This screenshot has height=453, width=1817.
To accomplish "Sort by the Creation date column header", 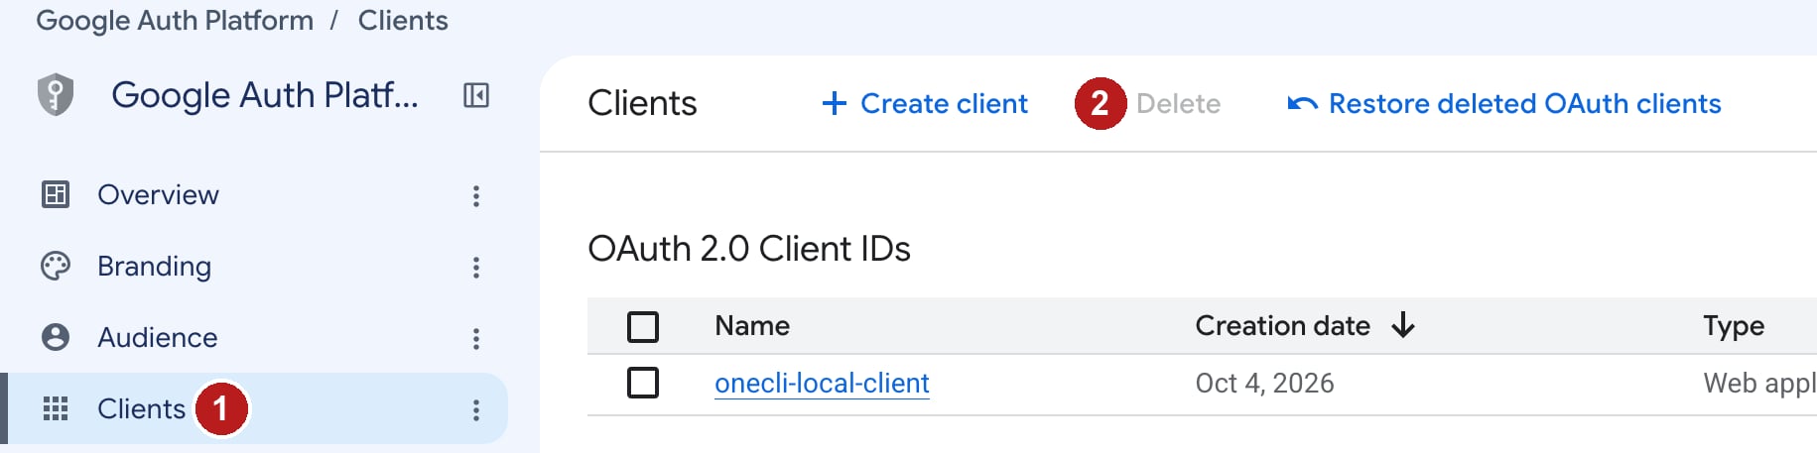I will click(x=1282, y=325).
